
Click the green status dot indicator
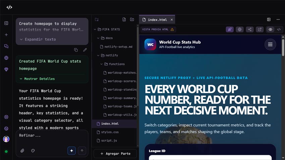[x=6, y=152]
